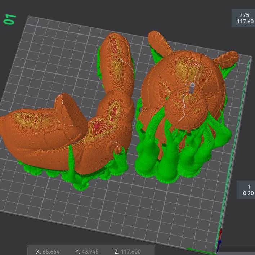This screenshot has height=255, width=255.
Task: Click the X: 68.664 coordinate readout
Action: pyautogui.click(x=48, y=252)
